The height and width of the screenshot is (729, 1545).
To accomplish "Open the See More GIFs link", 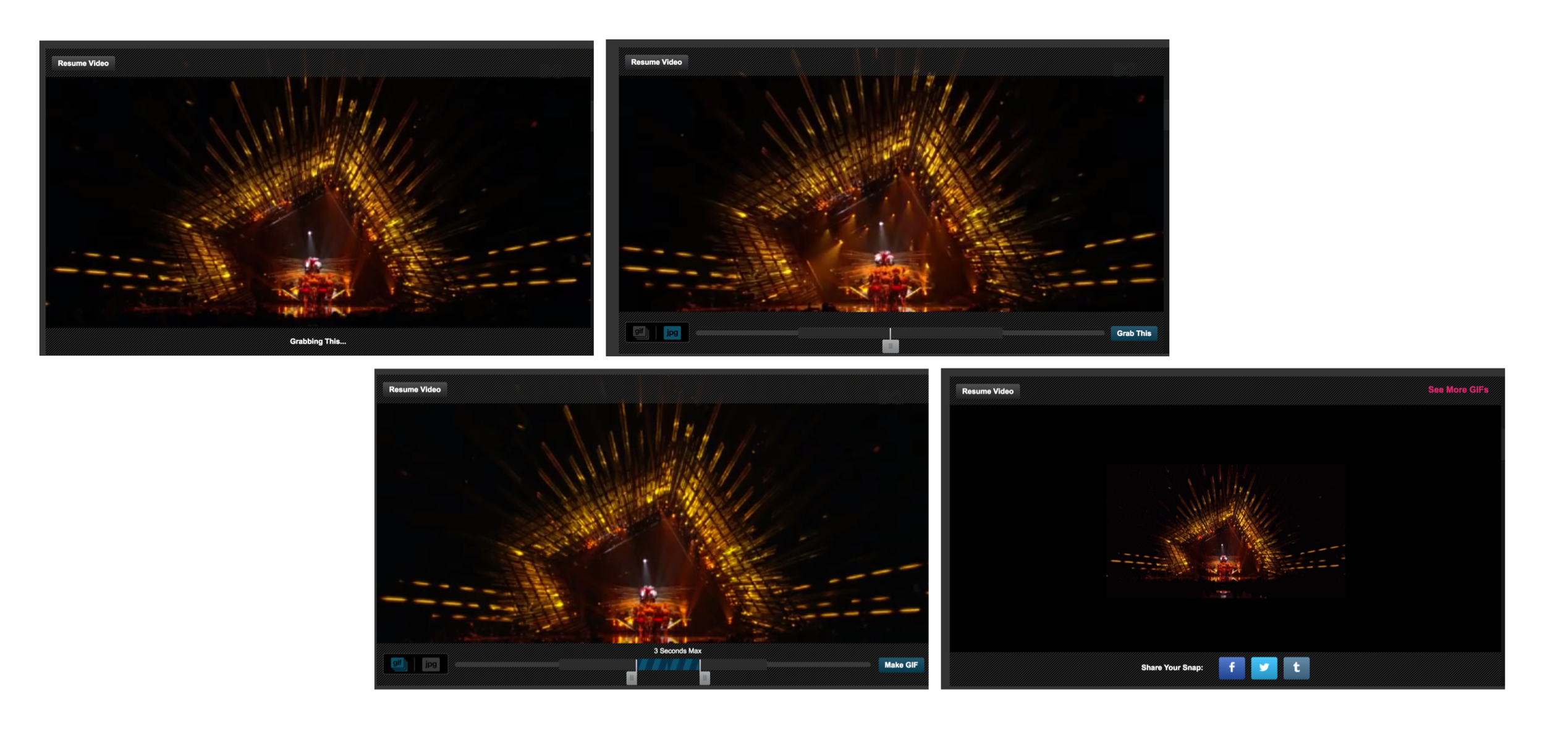I will click(1457, 389).
